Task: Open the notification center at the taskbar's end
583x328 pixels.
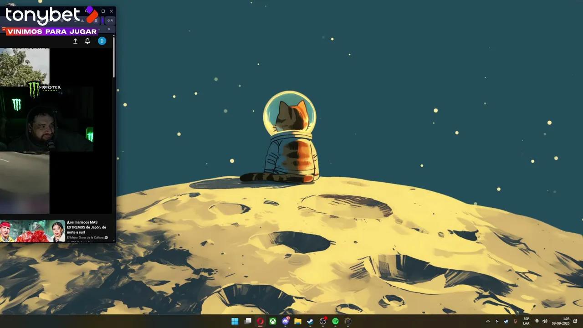Action: [575, 321]
